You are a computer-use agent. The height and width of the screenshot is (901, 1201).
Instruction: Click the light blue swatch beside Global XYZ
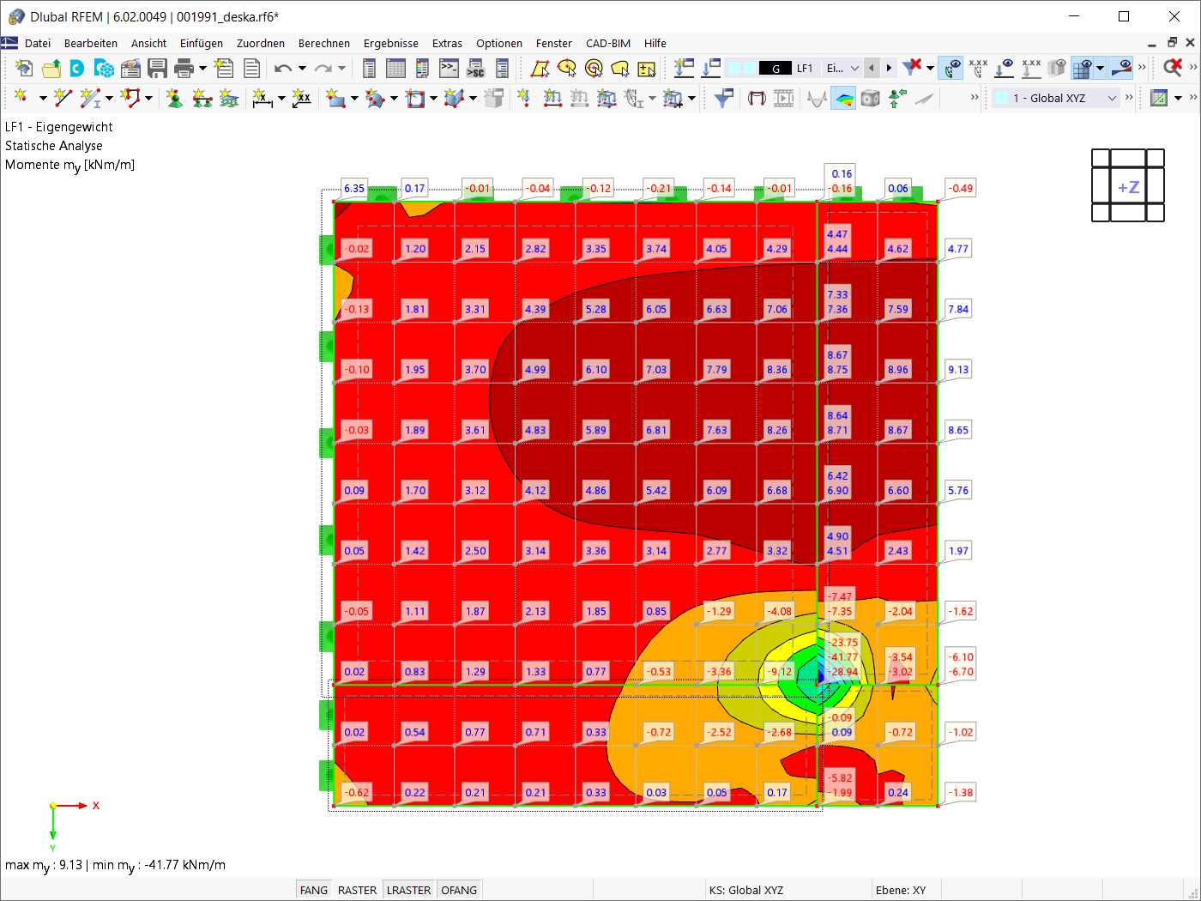(x=1002, y=98)
